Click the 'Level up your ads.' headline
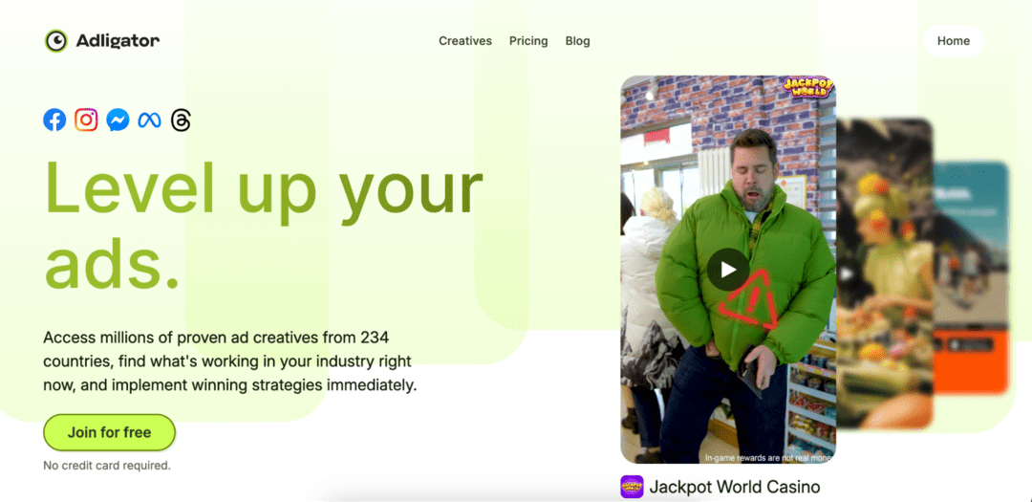Viewport: 1032px width, 502px height. [x=264, y=225]
